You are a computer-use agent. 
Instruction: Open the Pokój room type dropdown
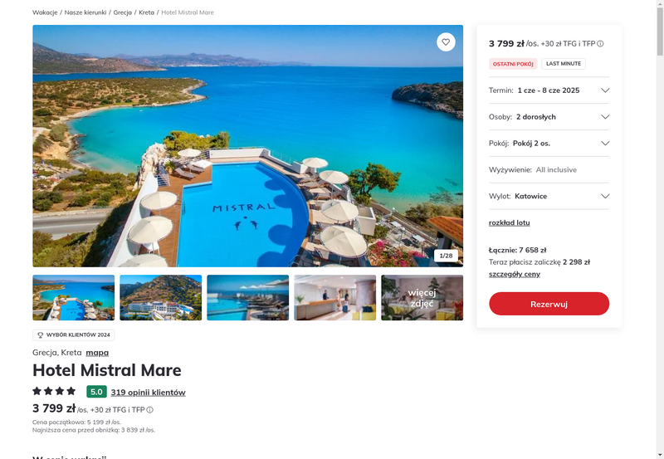click(x=549, y=143)
